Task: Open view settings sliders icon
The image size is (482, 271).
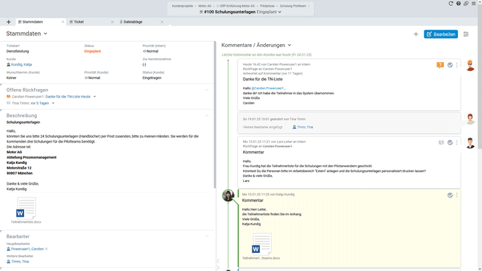Action: click(x=466, y=34)
